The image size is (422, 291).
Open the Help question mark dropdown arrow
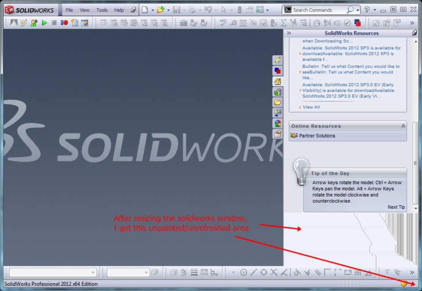pyautogui.click(x=375, y=10)
